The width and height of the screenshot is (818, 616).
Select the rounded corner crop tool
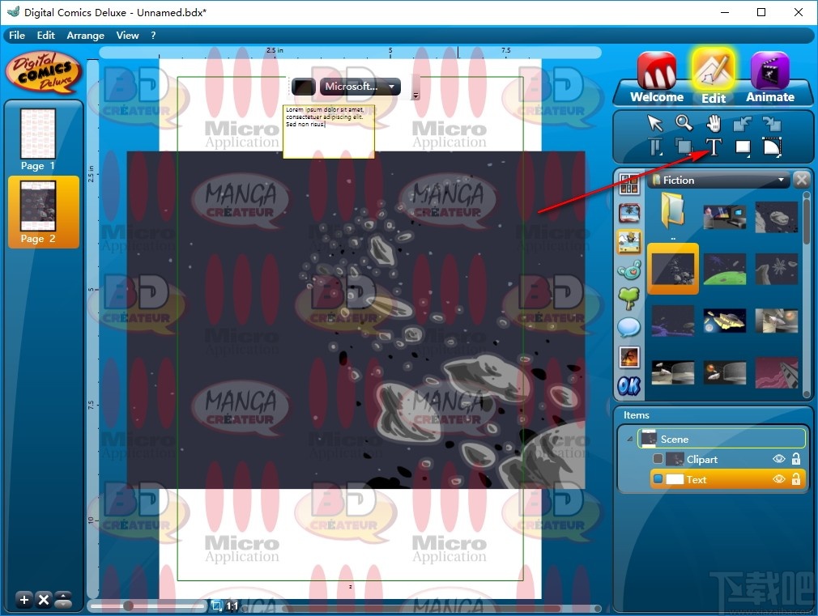click(772, 147)
